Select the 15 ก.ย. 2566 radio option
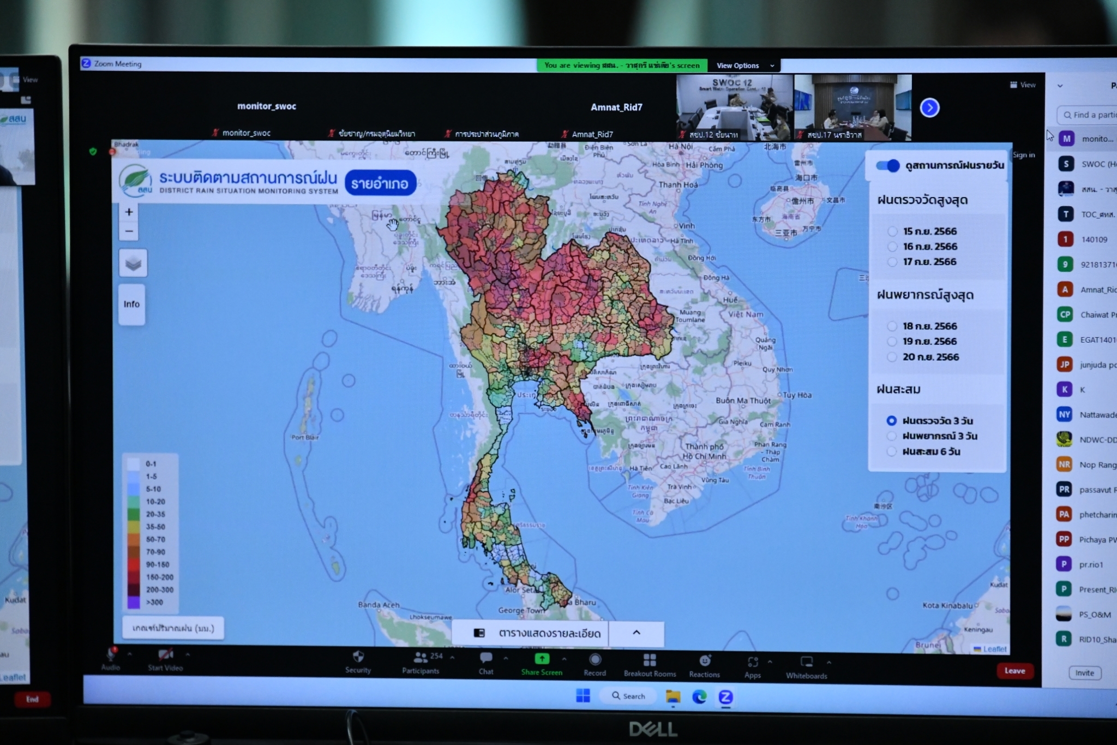Image resolution: width=1117 pixels, height=745 pixels. click(892, 231)
